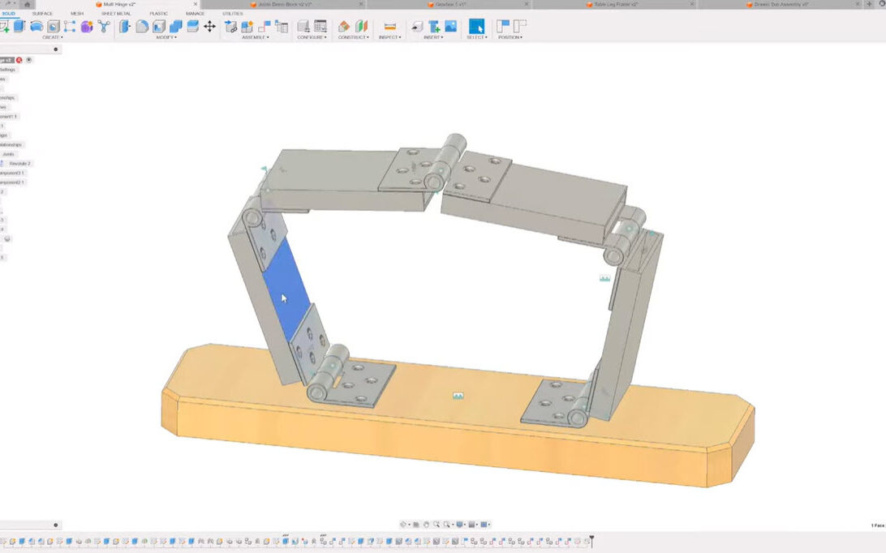
Task: Toggle the radio button beside the root component
Action: (29, 60)
